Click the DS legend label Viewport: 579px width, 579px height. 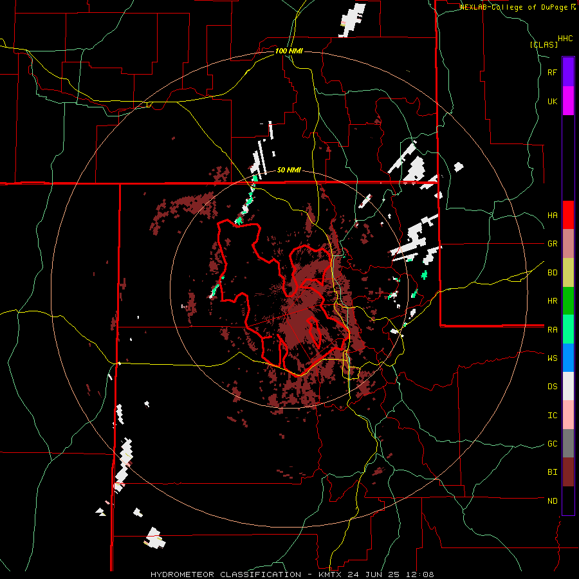(552, 387)
